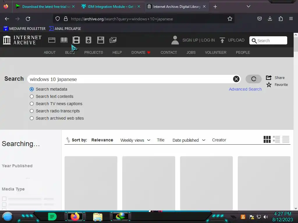This screenshot has height=223, width=298.
Task: Open the Windows Start orb
Action: tap(8, 217)
